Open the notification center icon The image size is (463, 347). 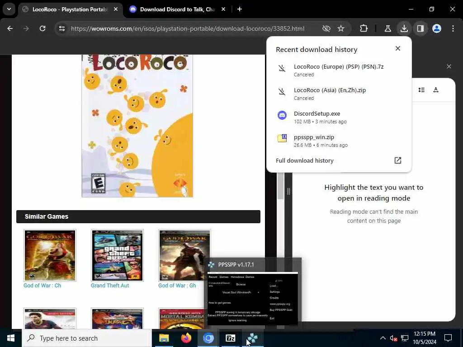pos(448,338)
